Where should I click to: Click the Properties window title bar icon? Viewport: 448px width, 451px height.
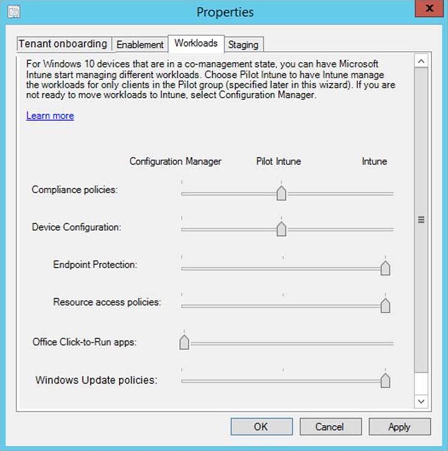pos(14,12)
